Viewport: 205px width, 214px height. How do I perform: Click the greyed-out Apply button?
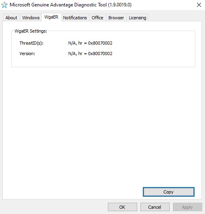click(187, 207)
